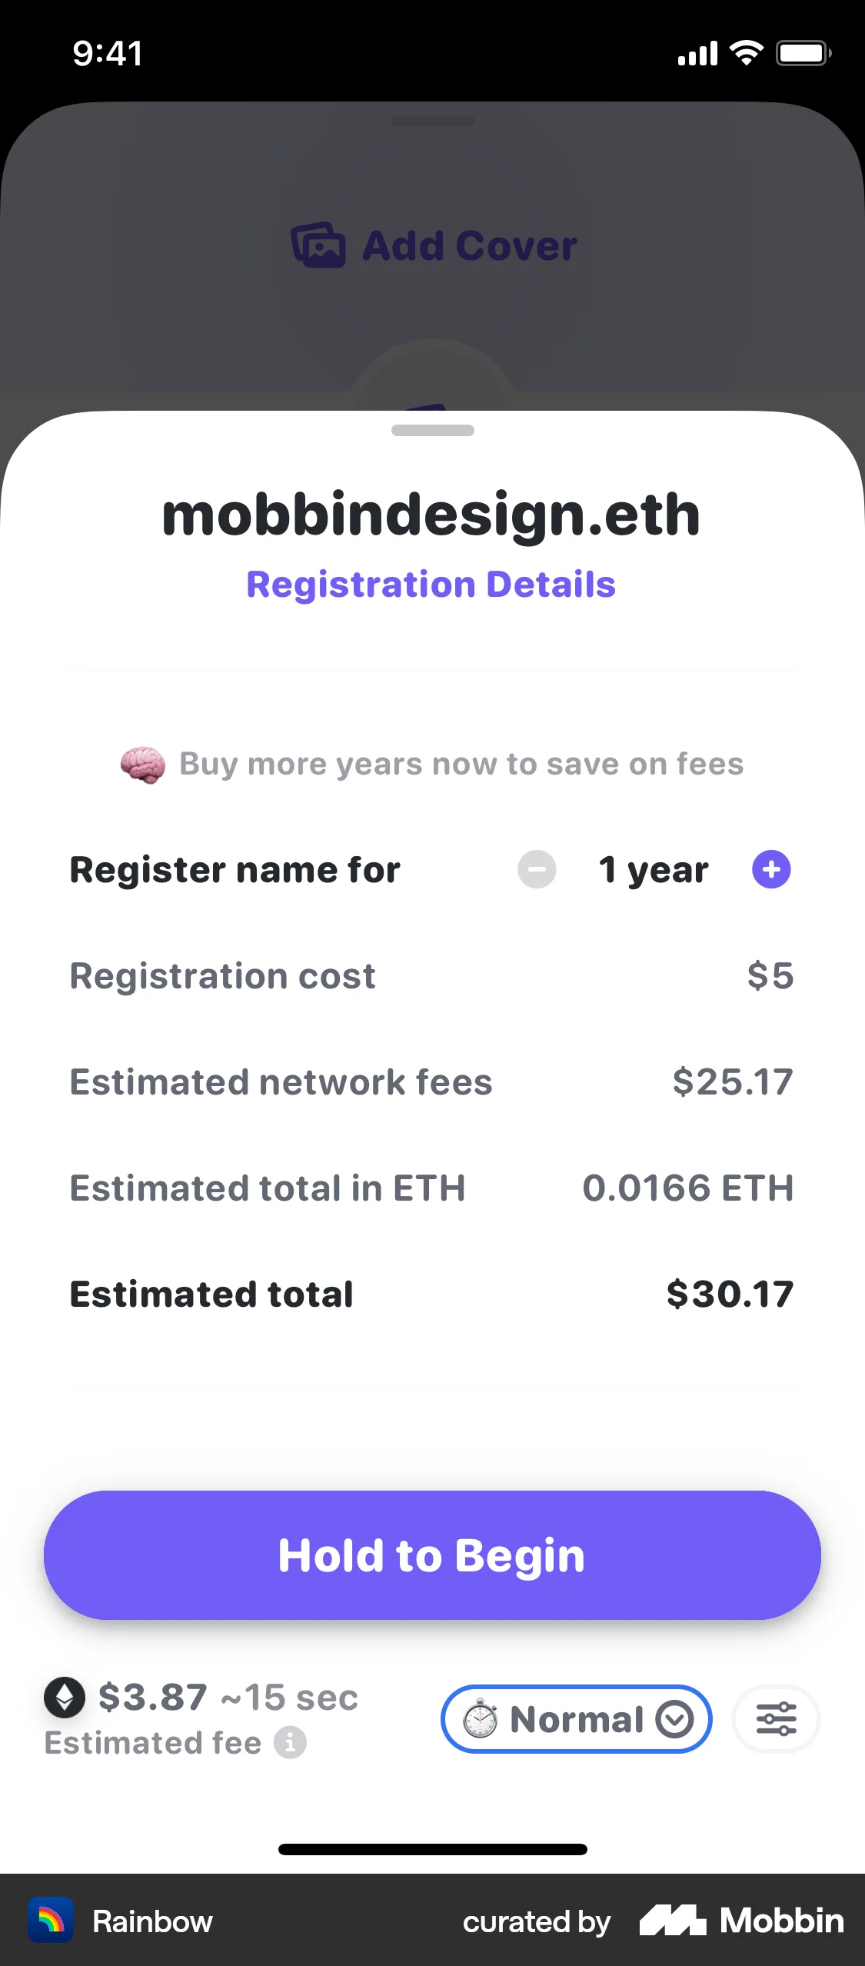
Task: Tap the Add Cover image icon
Action: click(x=318, y=245)
